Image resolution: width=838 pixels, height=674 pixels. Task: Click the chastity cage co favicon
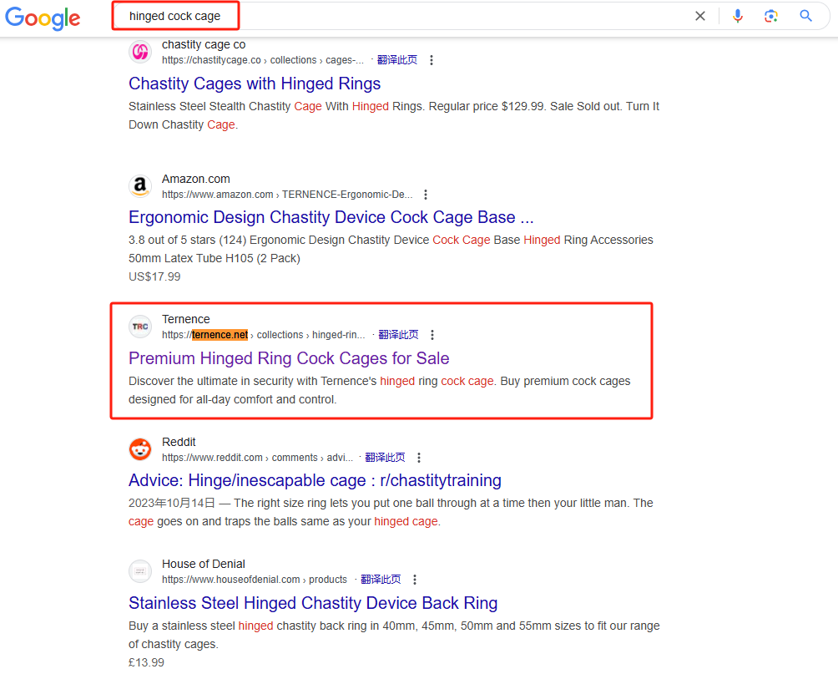[140, 52]
